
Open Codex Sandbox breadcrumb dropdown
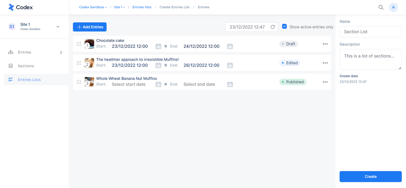coord(93,7)
